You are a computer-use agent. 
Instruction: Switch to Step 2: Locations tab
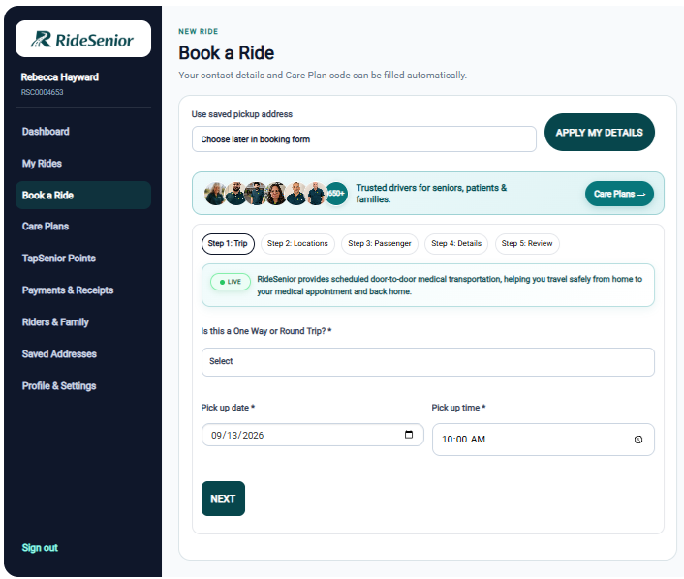[x=297, y=243]
